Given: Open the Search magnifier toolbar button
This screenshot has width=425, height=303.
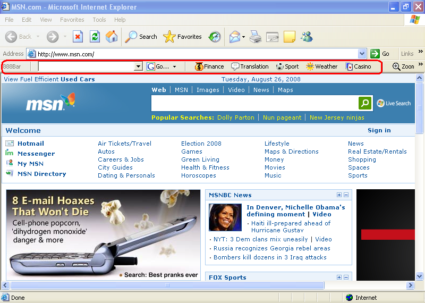Looking at the screenshot, I should tap(141, 37).
